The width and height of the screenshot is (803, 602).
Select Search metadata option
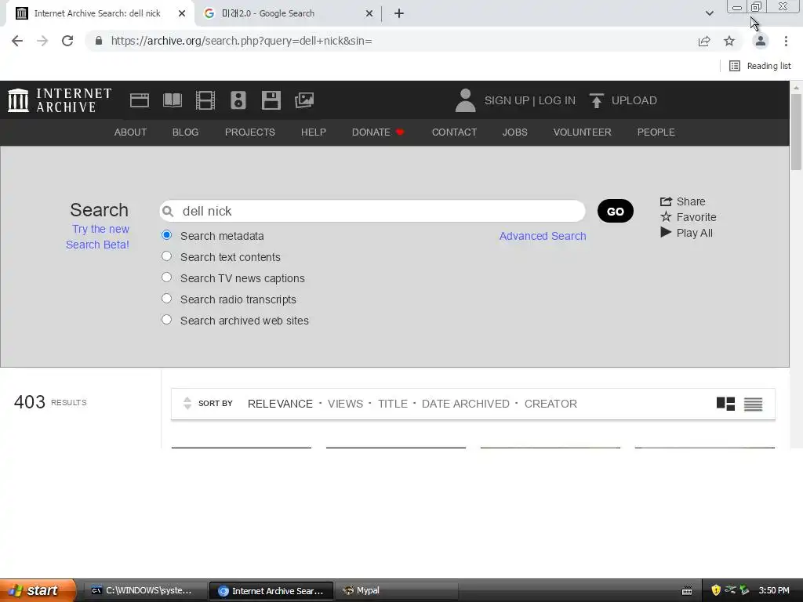(166, 235)
